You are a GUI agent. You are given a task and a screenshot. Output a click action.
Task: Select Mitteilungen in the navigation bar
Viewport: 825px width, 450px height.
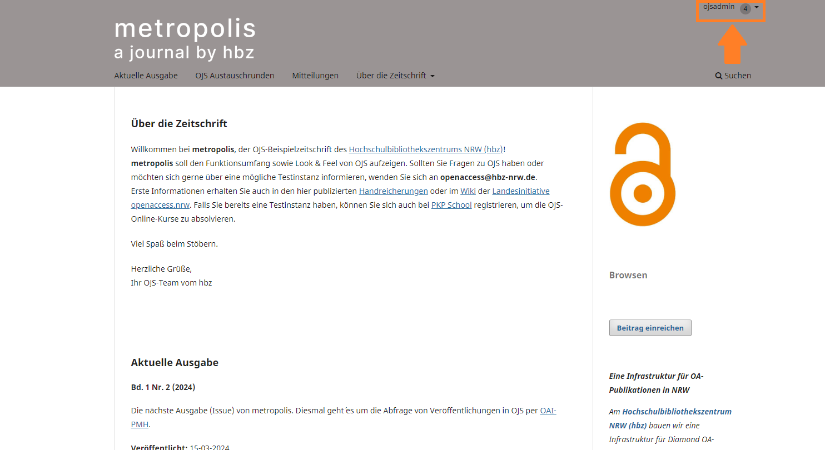315,76
